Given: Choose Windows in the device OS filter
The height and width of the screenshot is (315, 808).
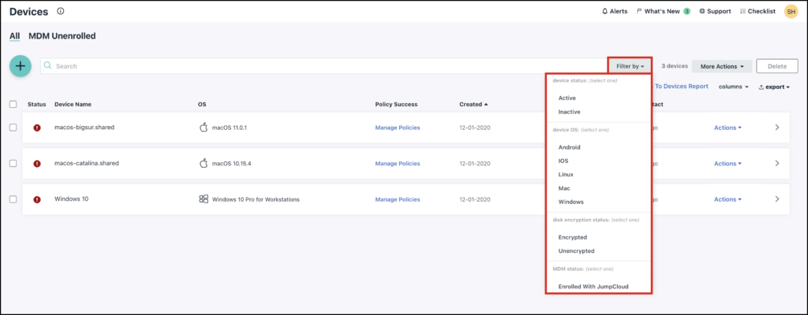Looking at the screenshot, I should [570, 202].
